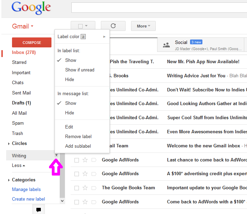Check the '$100* advertising credit' email checkbox
The image size is (247, 214).
tap(77, 174)
